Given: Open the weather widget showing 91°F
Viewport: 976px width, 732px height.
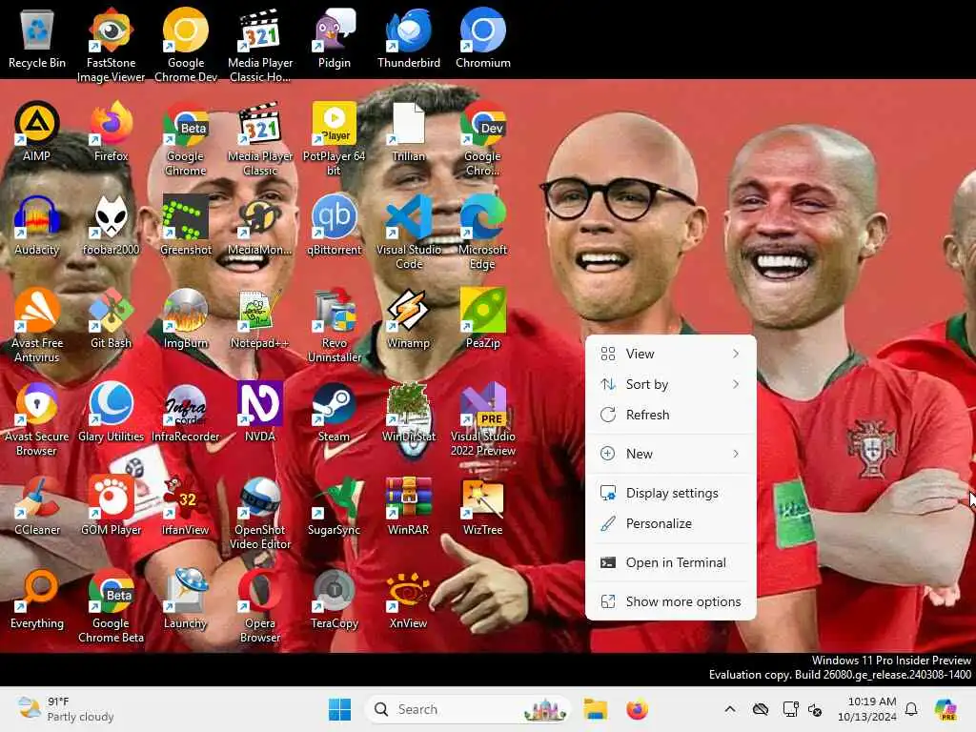Looking at the screenshot, I should pyautogui.click(x=66, y=709).
